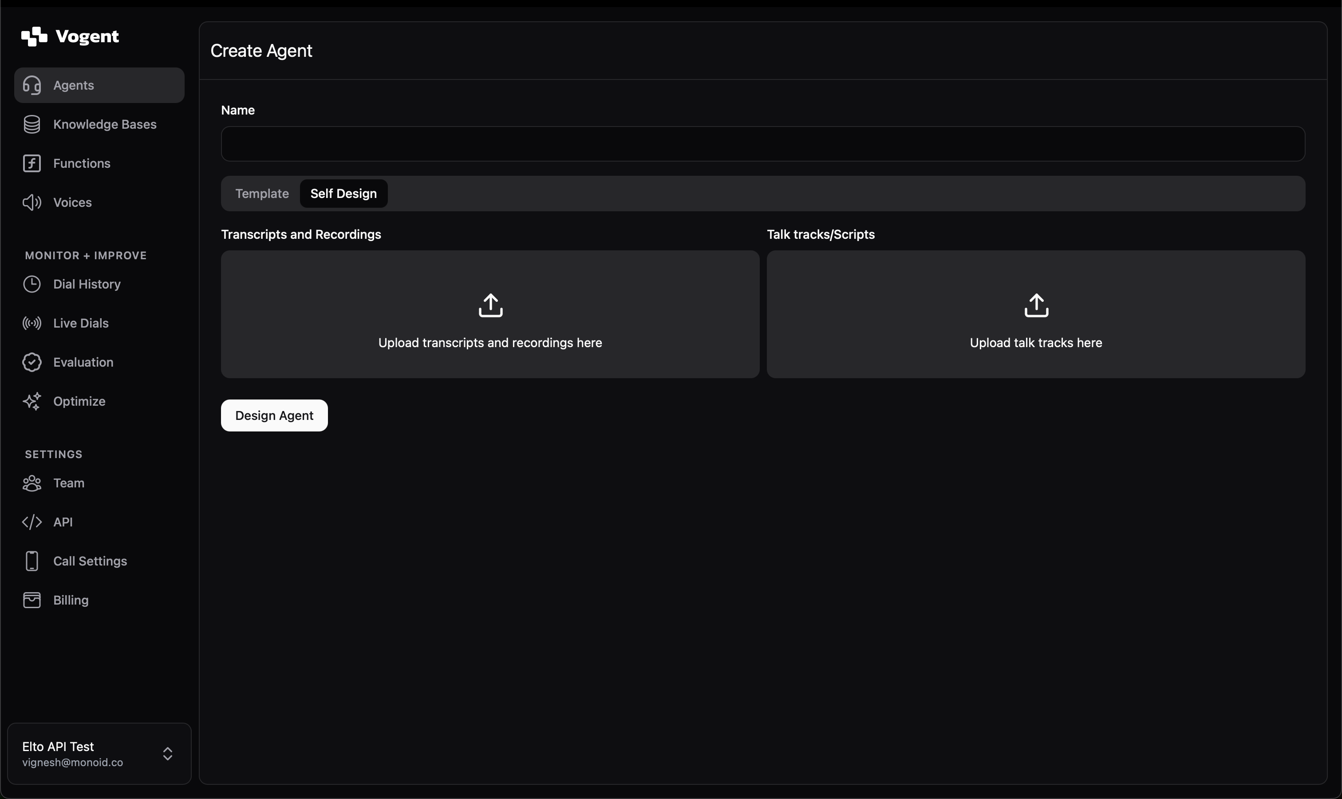The width and height of the screenshot is (1342, 799).
Task: Click the Vogent logo icon
Action: tap(34, 36)
